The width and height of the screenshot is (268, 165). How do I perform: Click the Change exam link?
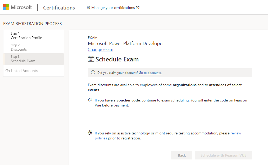(x=101, y=50)
